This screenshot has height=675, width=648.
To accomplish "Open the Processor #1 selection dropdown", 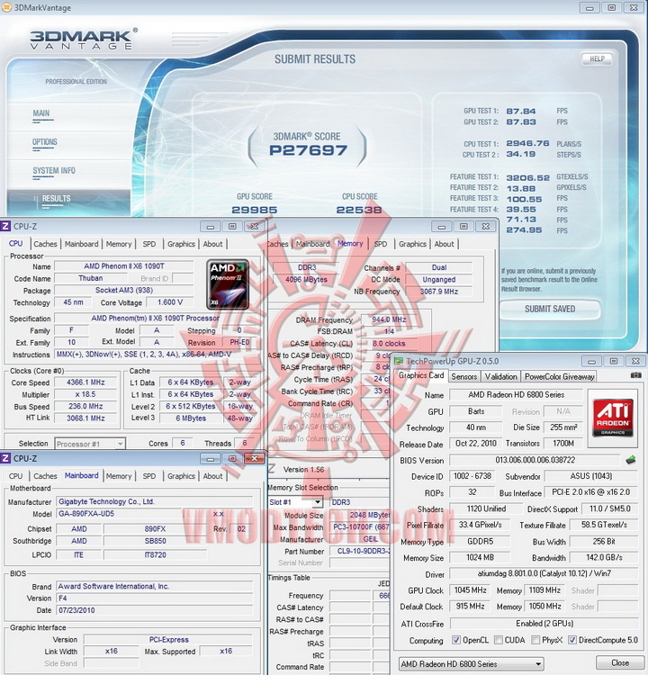I will coord(90,444).
